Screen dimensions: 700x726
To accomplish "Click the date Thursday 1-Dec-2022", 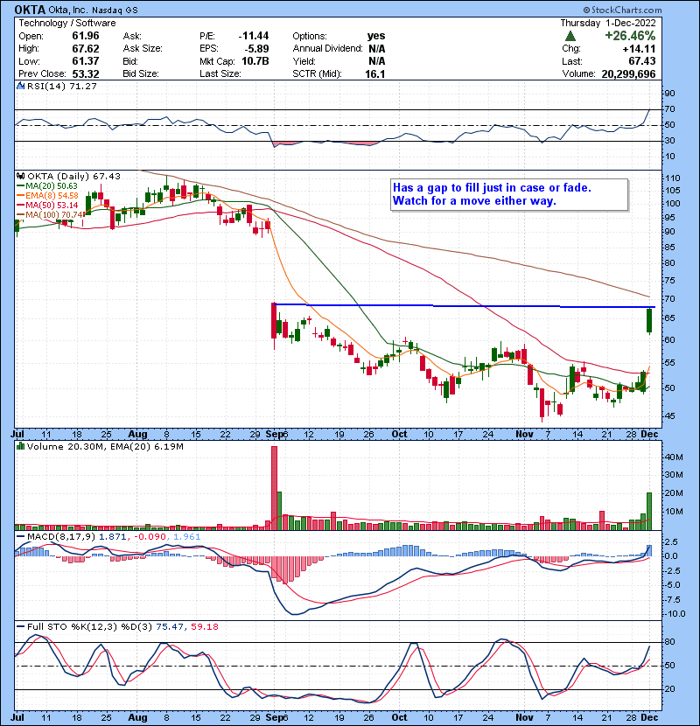I will pyautogui.click(x=608, y=23).
